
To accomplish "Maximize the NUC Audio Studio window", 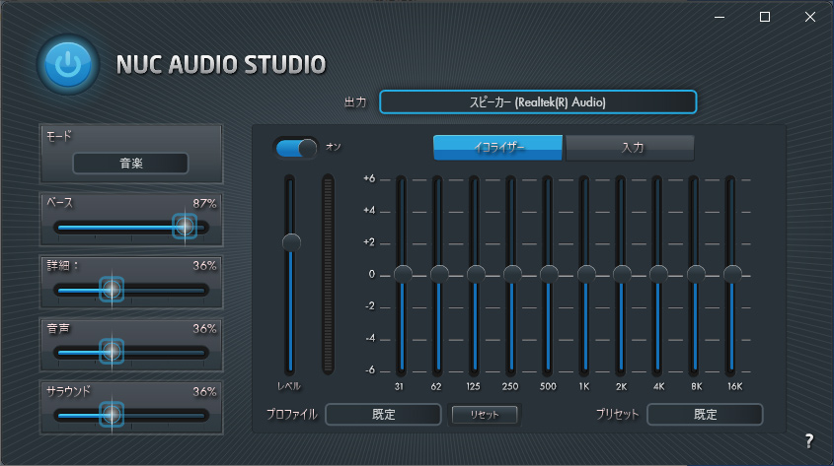I will point(765,17).
